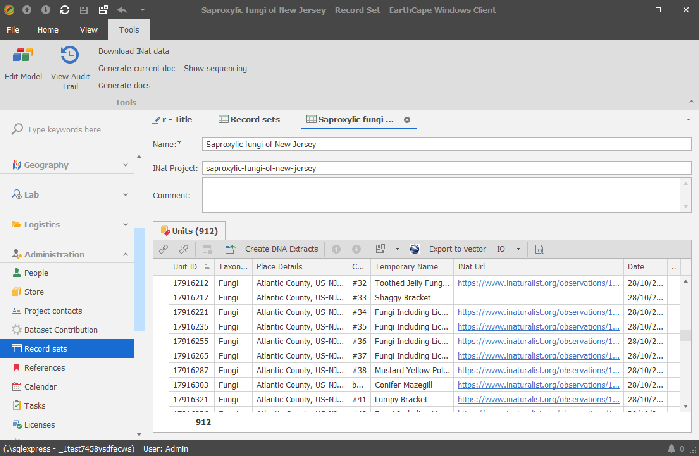Click the search magnifier icon in sidebar
Screen dimensions: 699x456
[17, 129]
